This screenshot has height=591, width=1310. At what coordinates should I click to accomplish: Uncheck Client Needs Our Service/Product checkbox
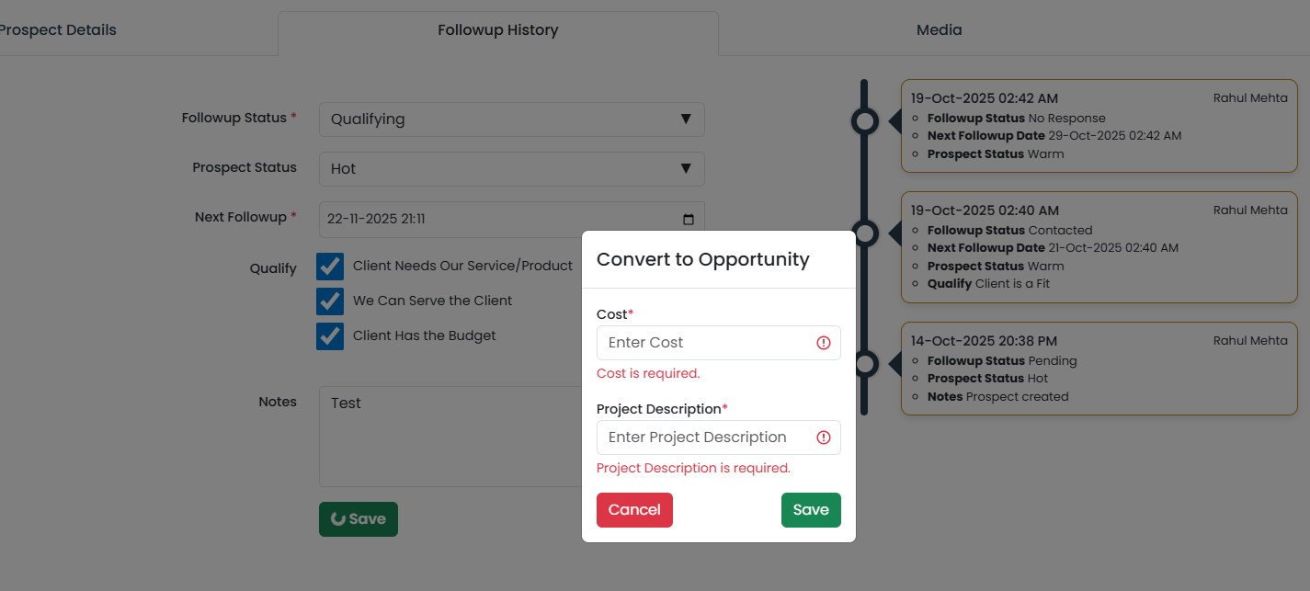[x=330, y=267]
